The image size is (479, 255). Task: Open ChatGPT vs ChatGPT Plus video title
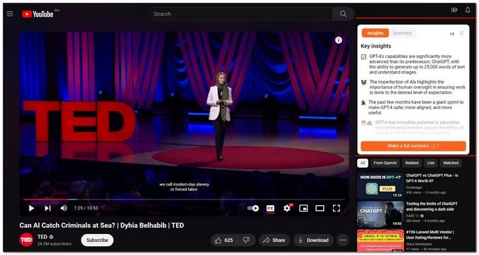tap(432, 178)
